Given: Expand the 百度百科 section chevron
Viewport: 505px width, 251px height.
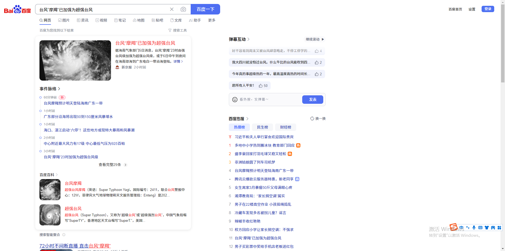Looking at the screenshot, I should (57, 175).
